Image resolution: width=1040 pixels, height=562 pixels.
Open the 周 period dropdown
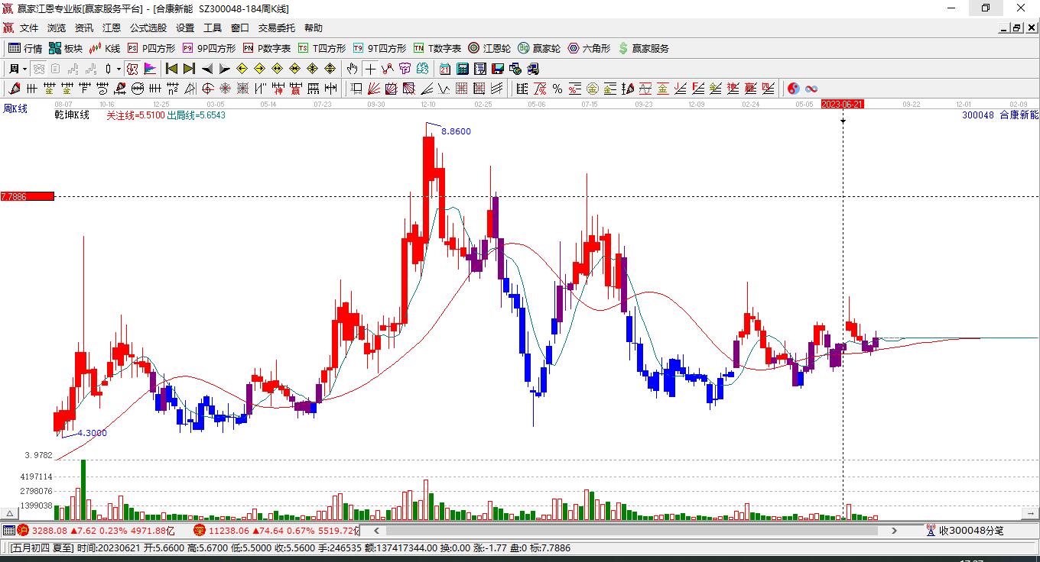17,69
